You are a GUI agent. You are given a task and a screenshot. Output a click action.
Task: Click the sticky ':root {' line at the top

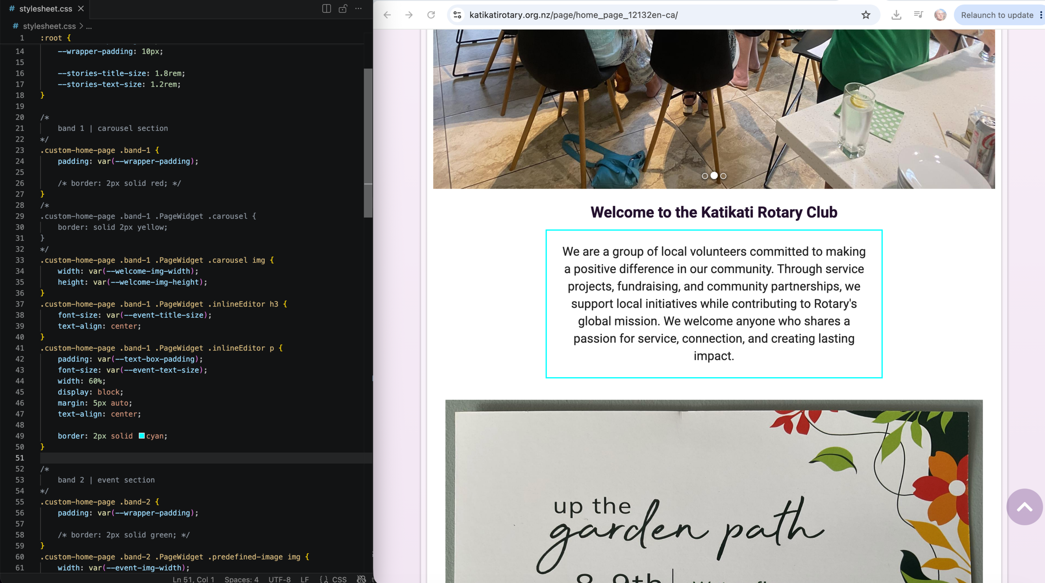point(56,38)
